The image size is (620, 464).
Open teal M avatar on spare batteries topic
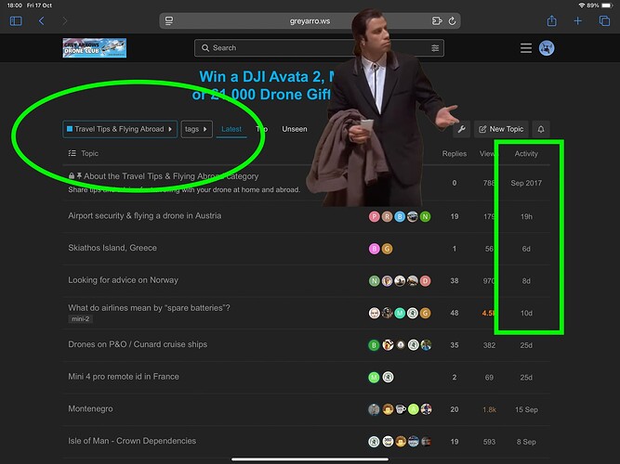(x=400, y=313)
